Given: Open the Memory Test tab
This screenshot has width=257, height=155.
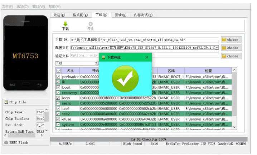Looking at the screenshot, I should (x=143, y=15).
